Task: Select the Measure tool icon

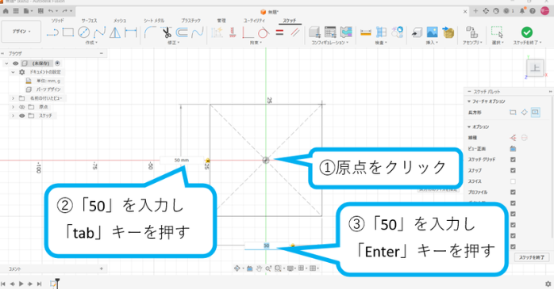Action: 366,32
